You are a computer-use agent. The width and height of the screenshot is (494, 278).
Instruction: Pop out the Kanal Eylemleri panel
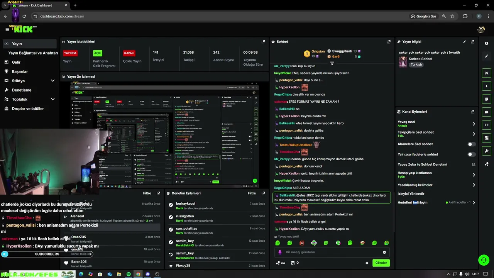pos(472,112)
